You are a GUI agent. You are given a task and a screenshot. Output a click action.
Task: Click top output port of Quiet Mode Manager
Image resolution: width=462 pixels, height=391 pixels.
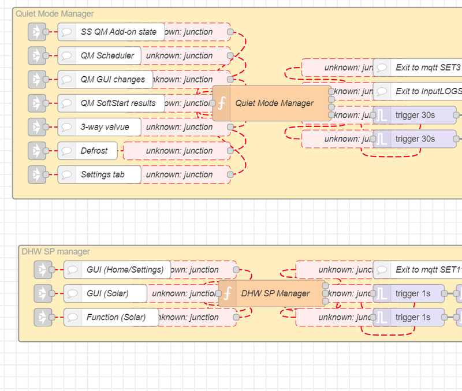point(331,91)
